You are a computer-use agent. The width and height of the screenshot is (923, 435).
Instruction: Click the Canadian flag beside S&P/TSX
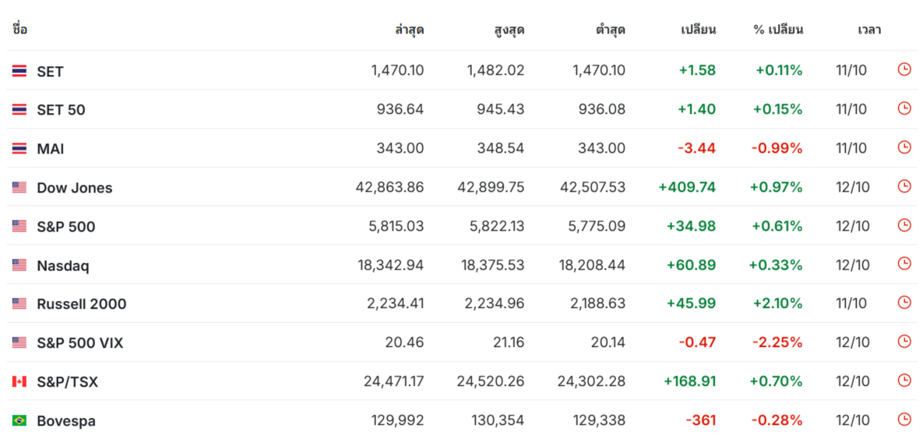click(x=19, y=382)
